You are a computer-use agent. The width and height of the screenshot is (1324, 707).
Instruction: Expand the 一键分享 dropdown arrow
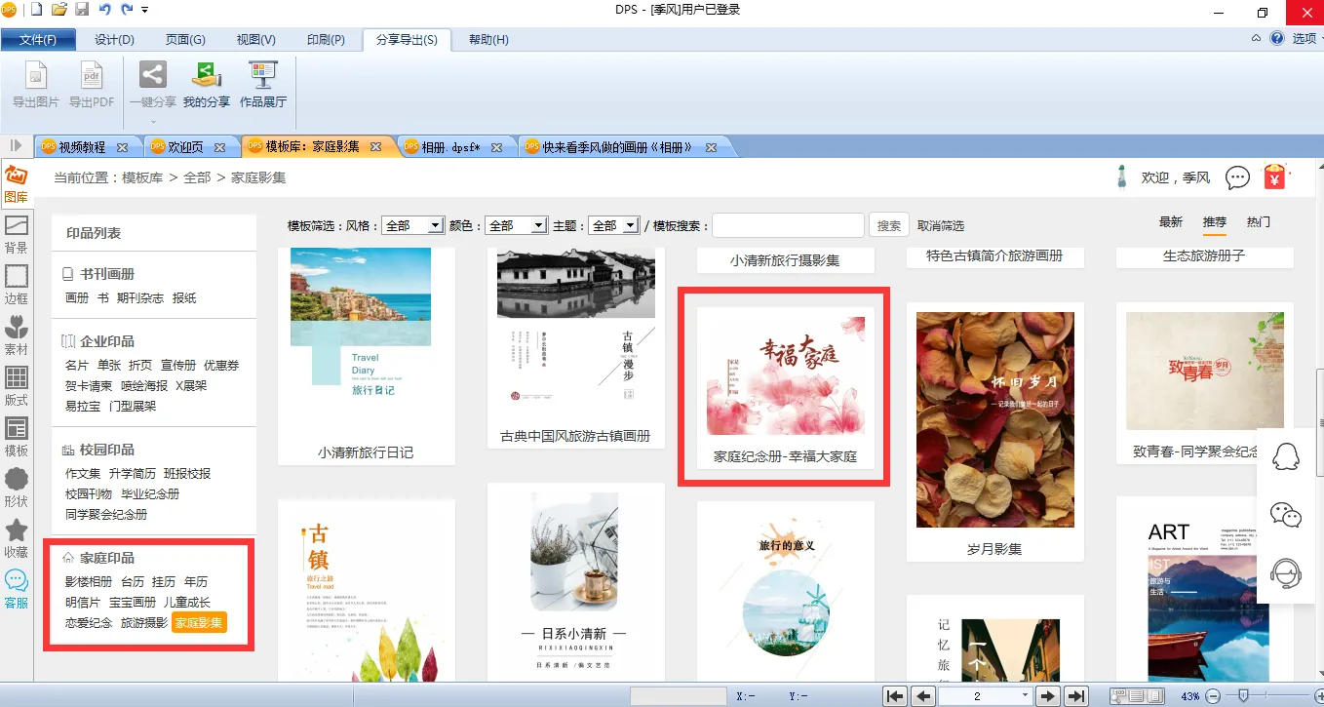pyautogui.click(x=153, y=122)
